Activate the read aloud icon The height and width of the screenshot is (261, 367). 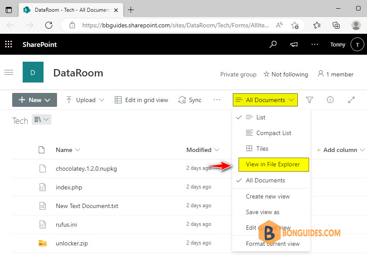click(x=279, y=25)
